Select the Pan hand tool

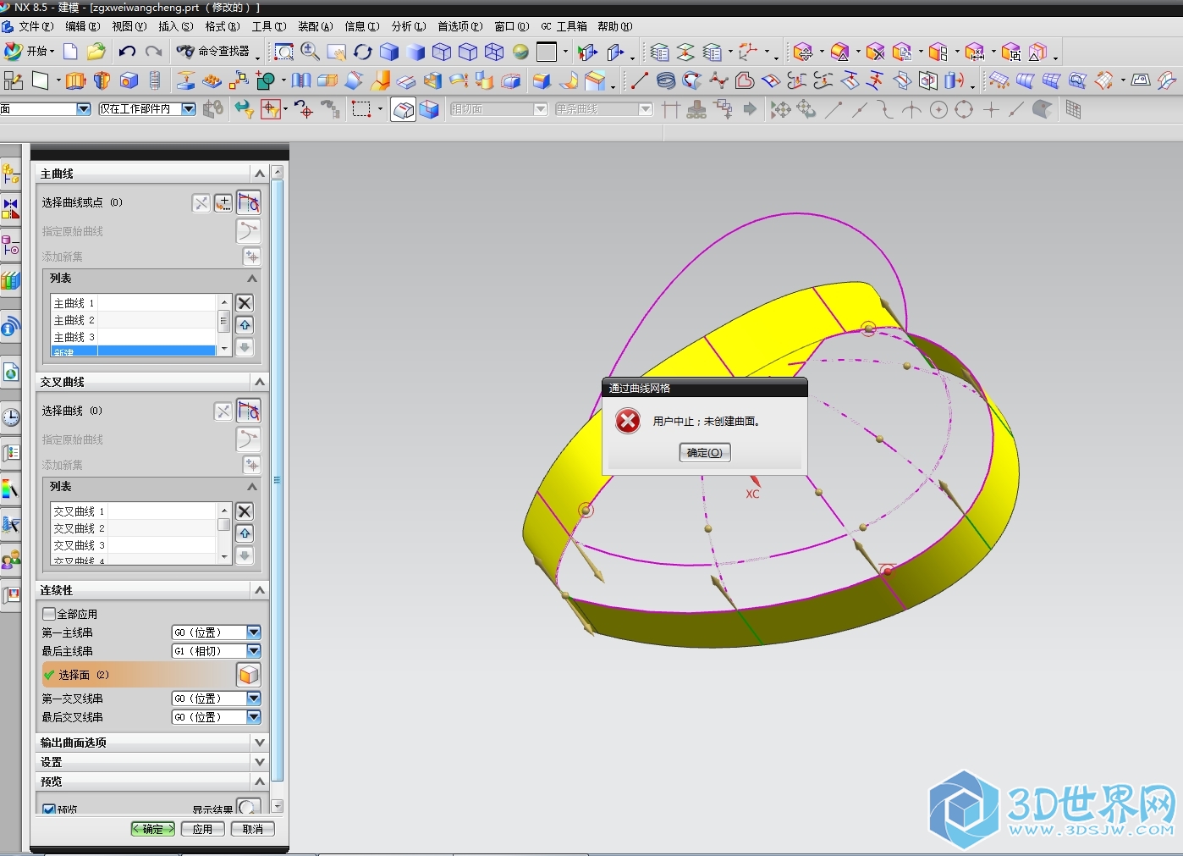336,52
